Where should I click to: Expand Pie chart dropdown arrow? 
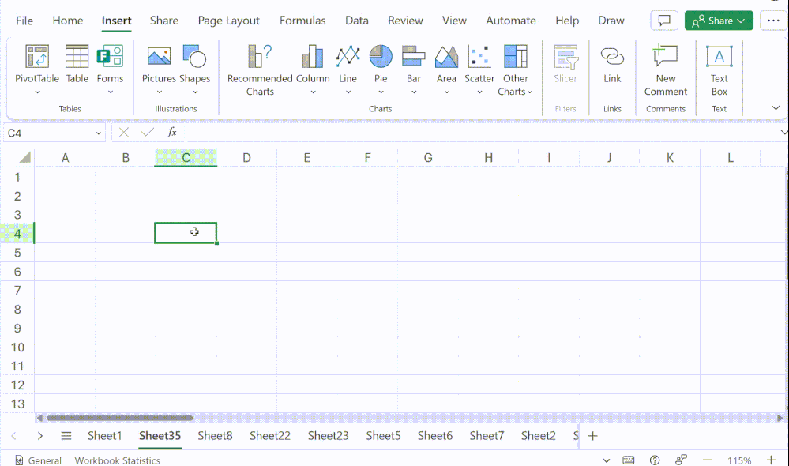coord(381,92)
